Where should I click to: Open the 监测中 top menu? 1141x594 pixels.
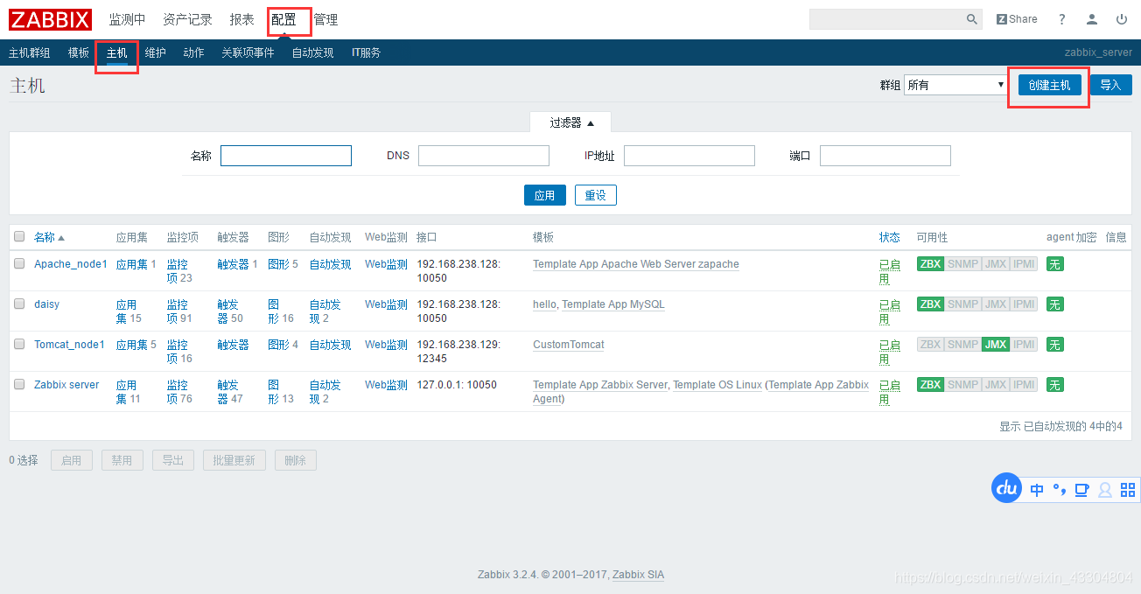(128, 19)
